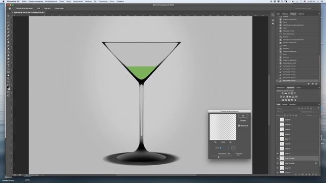Click the foreground color swatch
The width and height of the screenshot is (326, 183).
(8, 87)
